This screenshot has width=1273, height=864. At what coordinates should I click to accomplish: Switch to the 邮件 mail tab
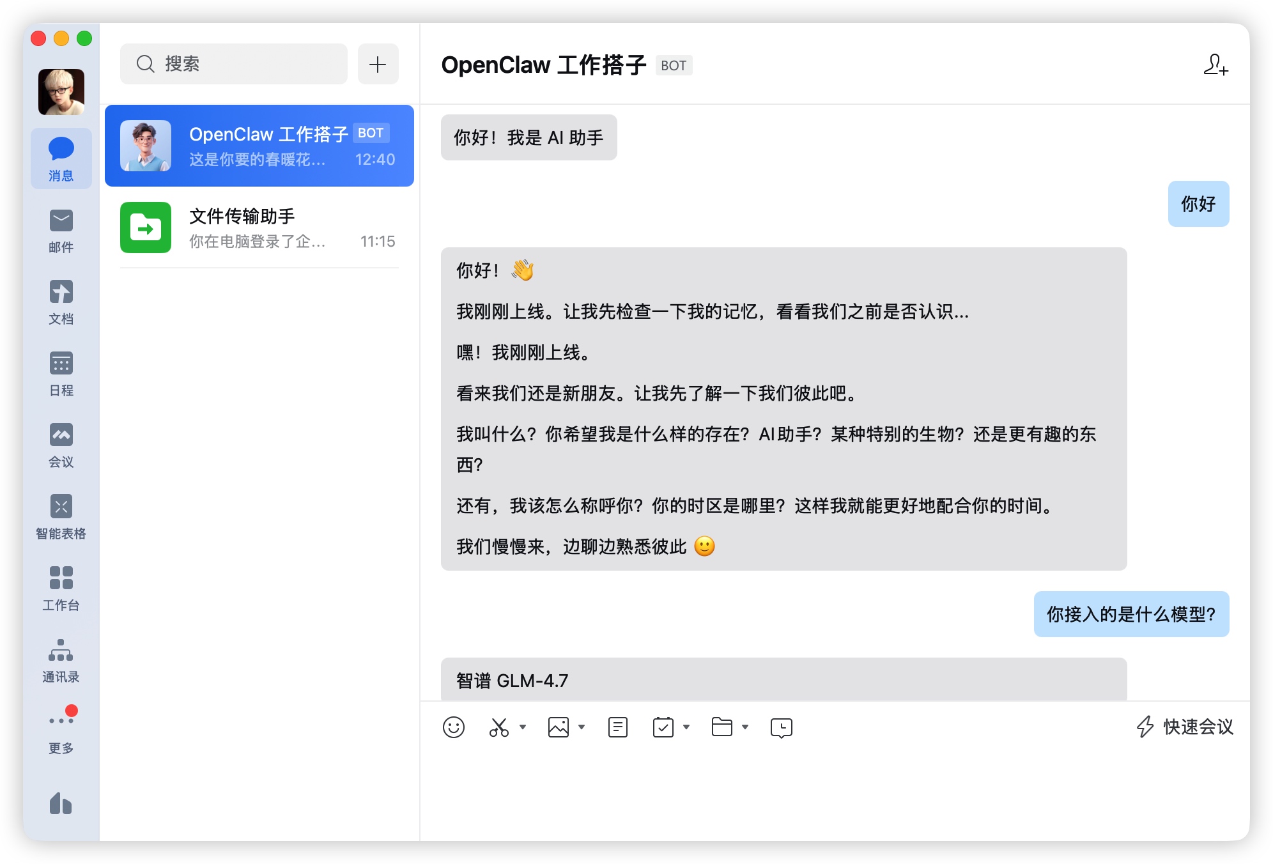pos(61,231)
